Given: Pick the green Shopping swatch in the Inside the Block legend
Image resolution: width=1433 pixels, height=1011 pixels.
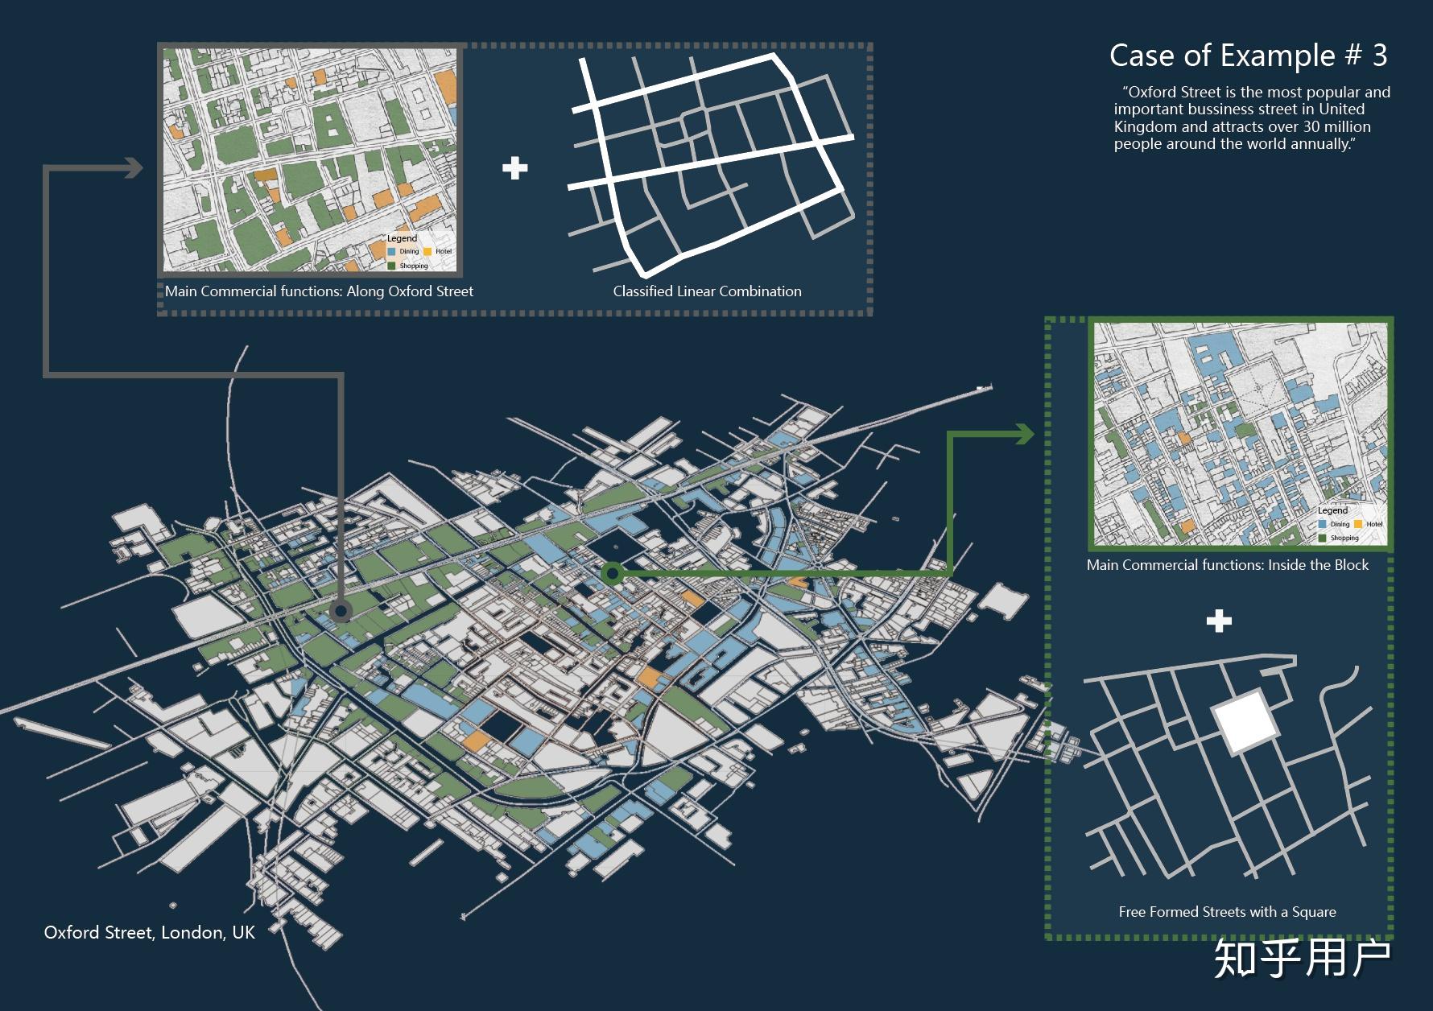Looking at the screenshot, I should coord(1322,538).
